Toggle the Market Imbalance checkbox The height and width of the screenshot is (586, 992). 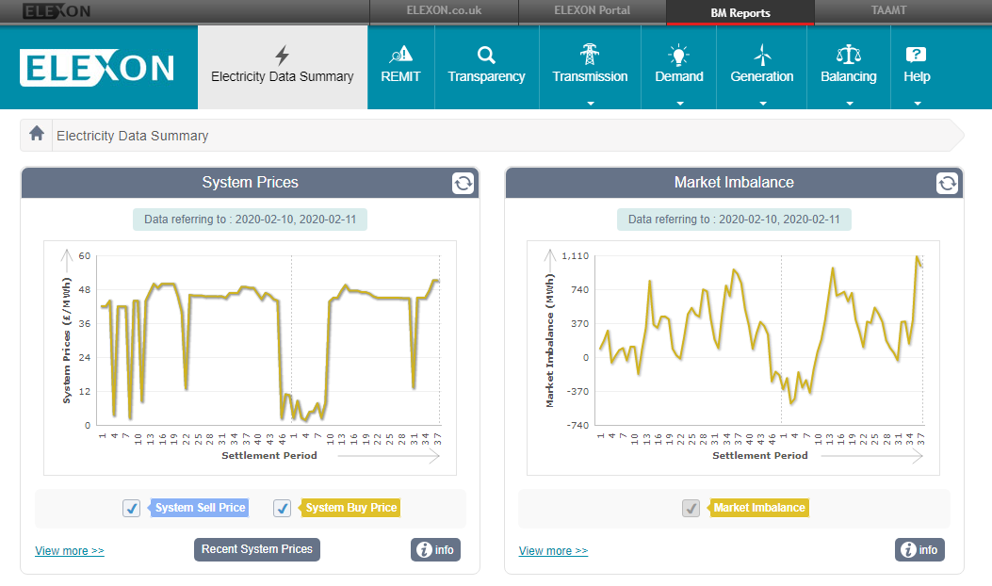point(691,508)
